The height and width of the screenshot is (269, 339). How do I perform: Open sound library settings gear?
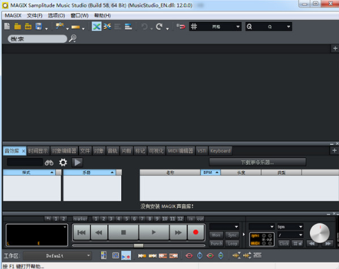click(63, 163)
